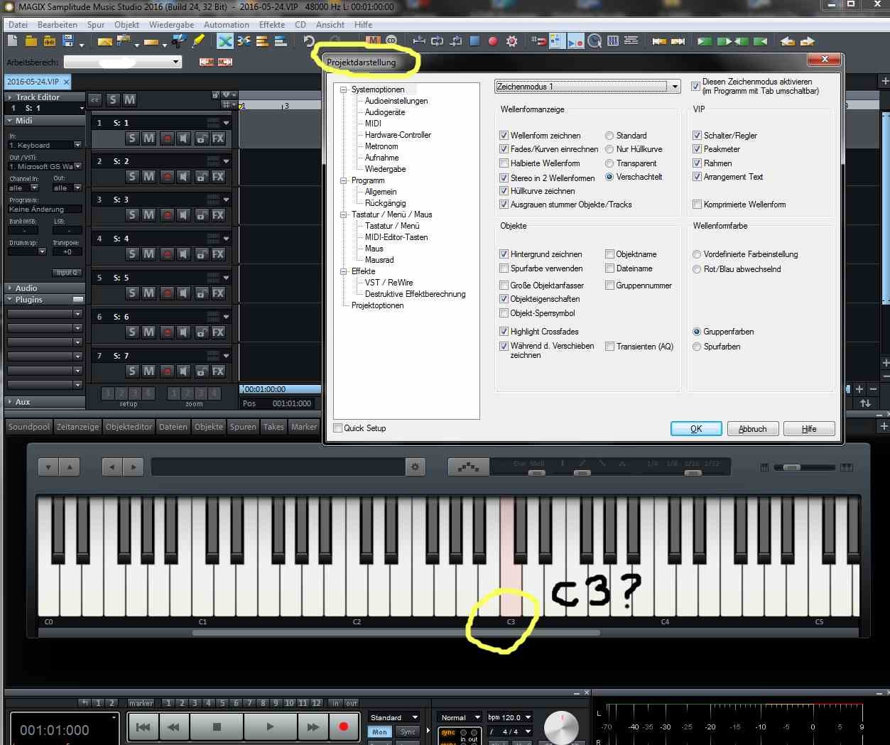This screenshot has width=890, height=745.
Task: Start playback in the transport bar
Action: (x=270, y=727)
